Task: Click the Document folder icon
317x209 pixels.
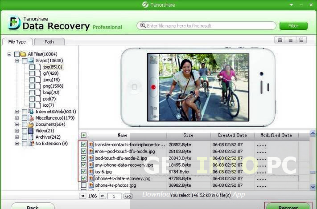Action: tap(31, 125)
